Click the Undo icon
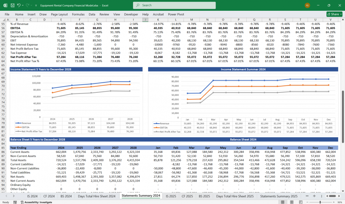The image size is (345, 204). point(19,5)
